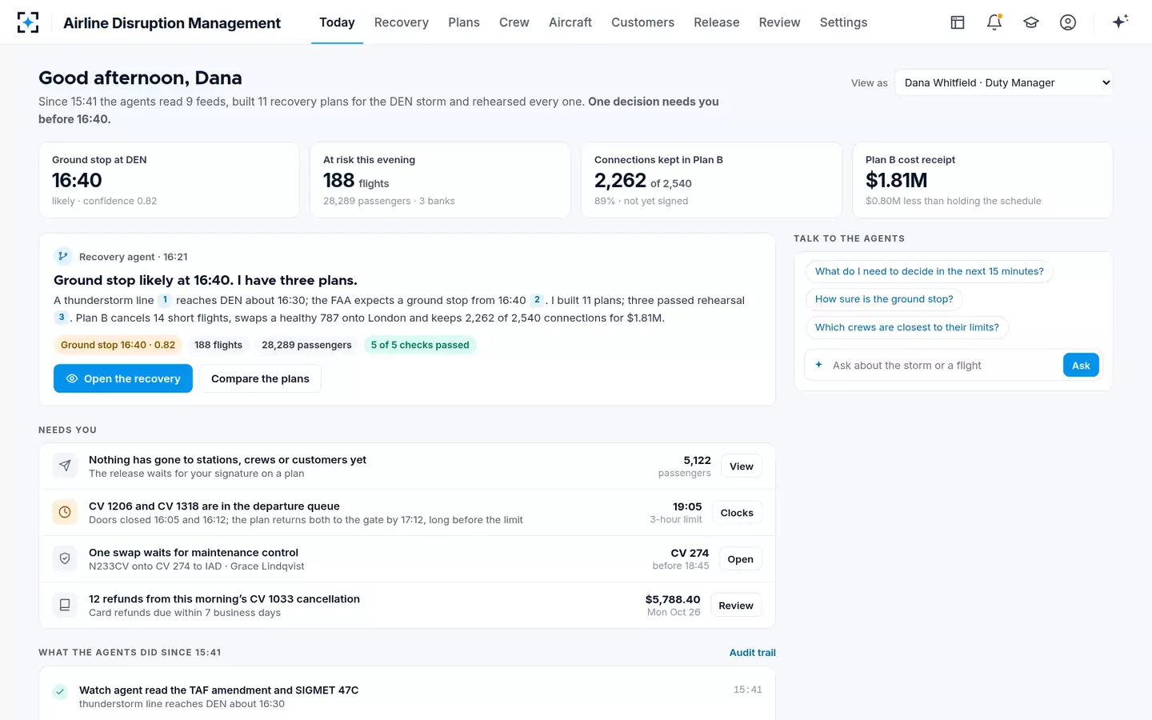This screenshot has width=1152, height=720.
Task: Select Which crews are closest to limits
Action: point(907,327)
